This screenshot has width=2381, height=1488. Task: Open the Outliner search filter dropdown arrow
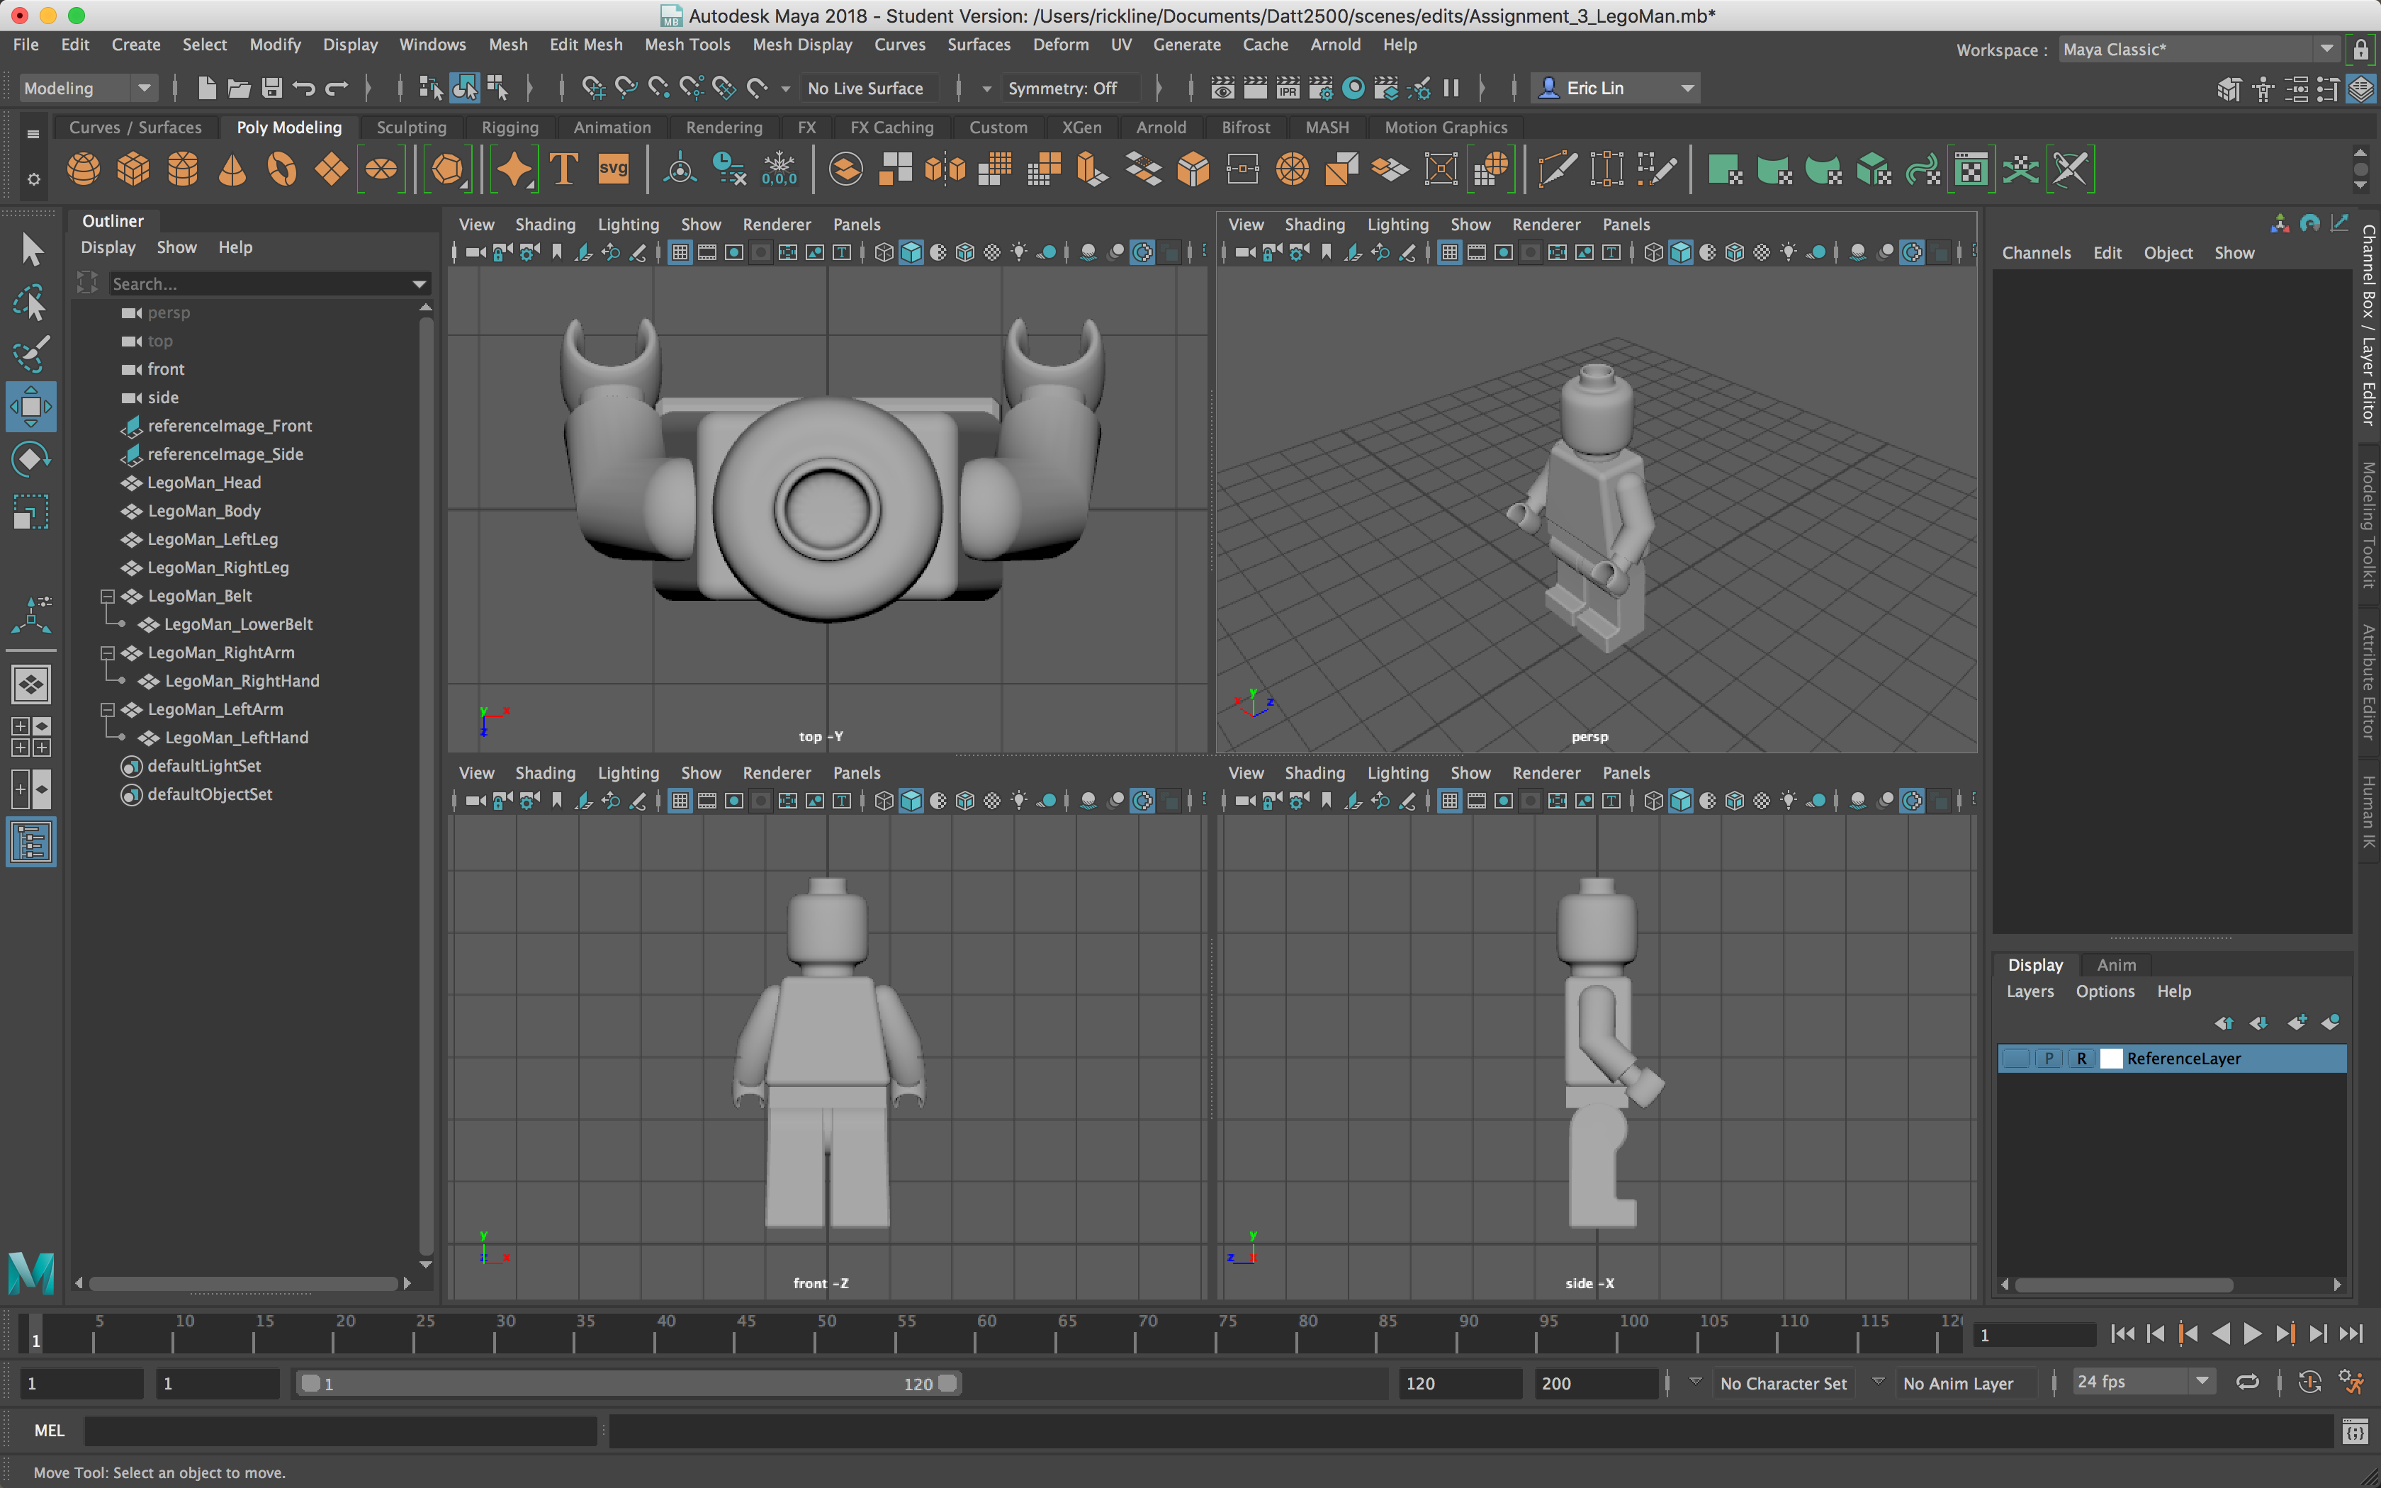pyautogui.click(x=420, y=283)
